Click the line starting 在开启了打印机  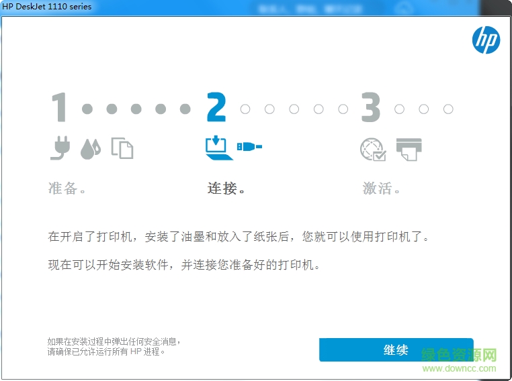click(239, 237)
